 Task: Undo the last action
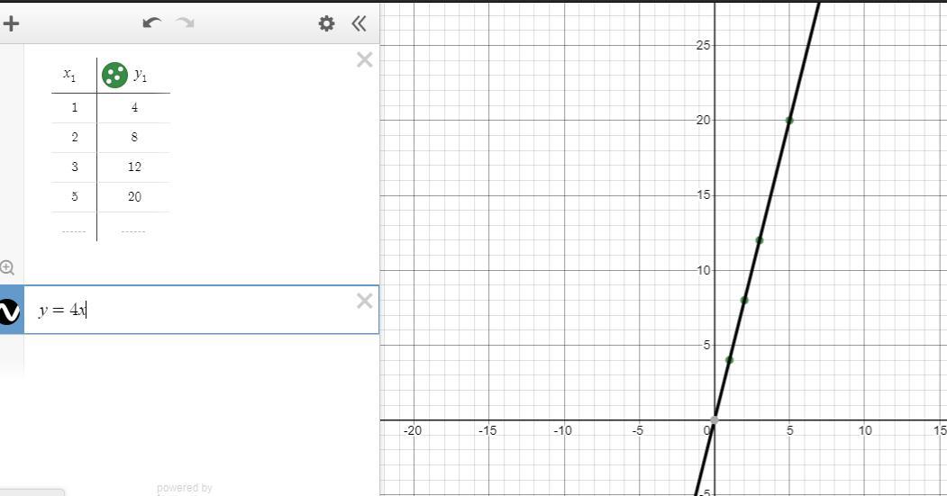pos(151,23)
